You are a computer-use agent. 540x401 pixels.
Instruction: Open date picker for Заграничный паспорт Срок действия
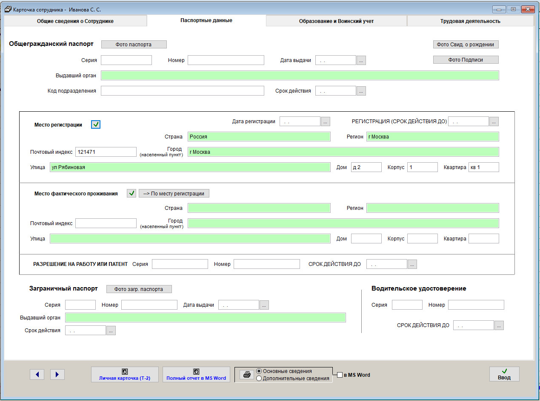click(x=111, y=330)
